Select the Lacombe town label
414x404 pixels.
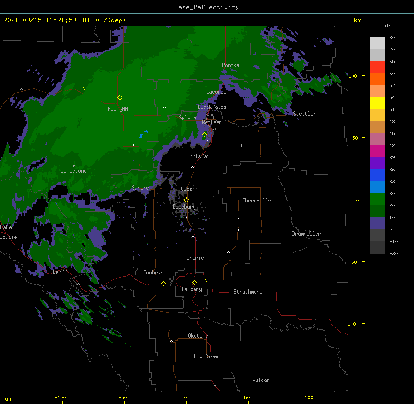[216, 92]
